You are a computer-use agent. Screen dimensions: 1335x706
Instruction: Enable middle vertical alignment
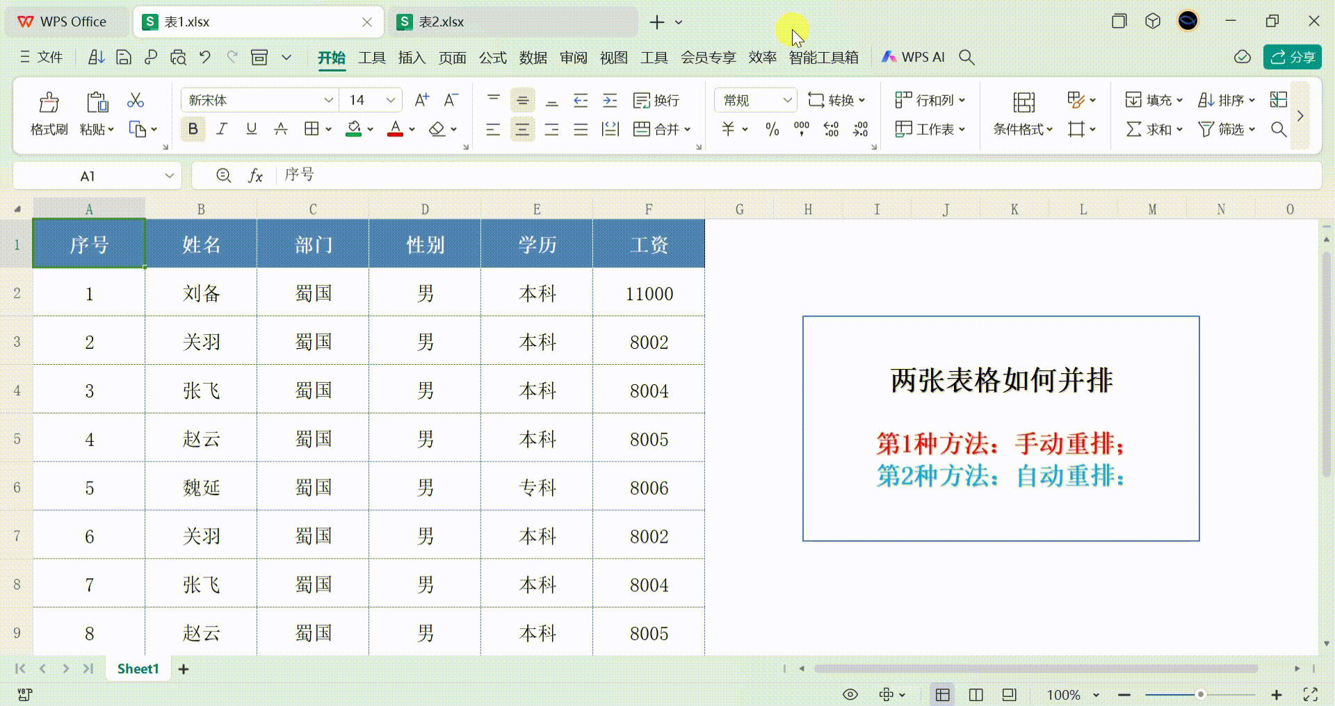[x=522, y=100]
